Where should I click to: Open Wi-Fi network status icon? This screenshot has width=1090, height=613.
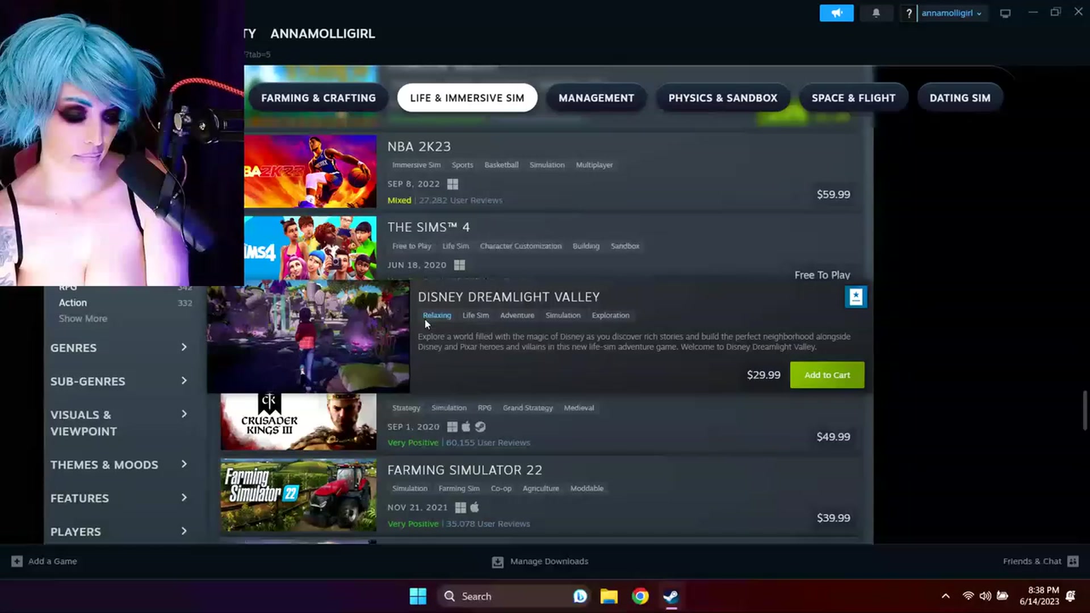[x=968, y=596]
